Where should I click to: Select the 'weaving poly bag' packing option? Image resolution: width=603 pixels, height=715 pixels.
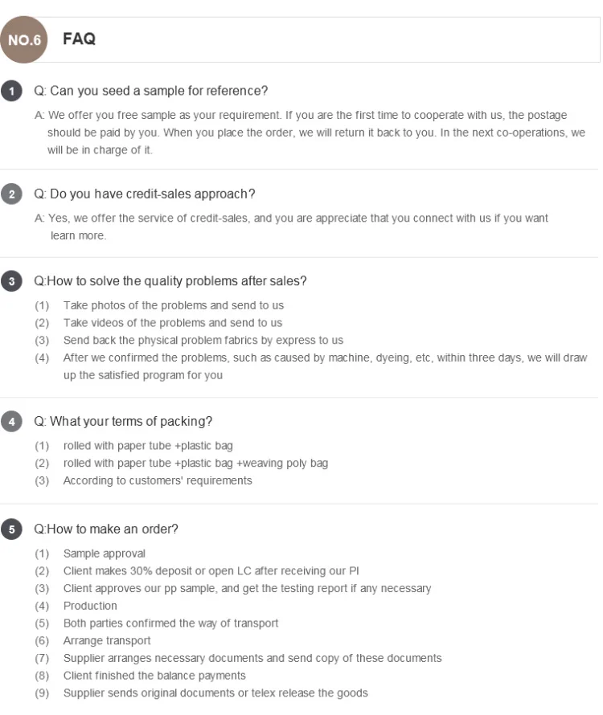pyautogui.click(x=195, y=463)
